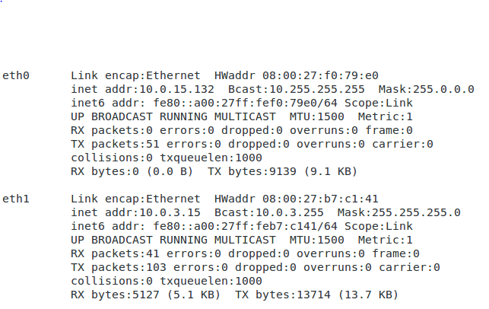Click the subnet mask 255.255.255.0

pos(417,212)
